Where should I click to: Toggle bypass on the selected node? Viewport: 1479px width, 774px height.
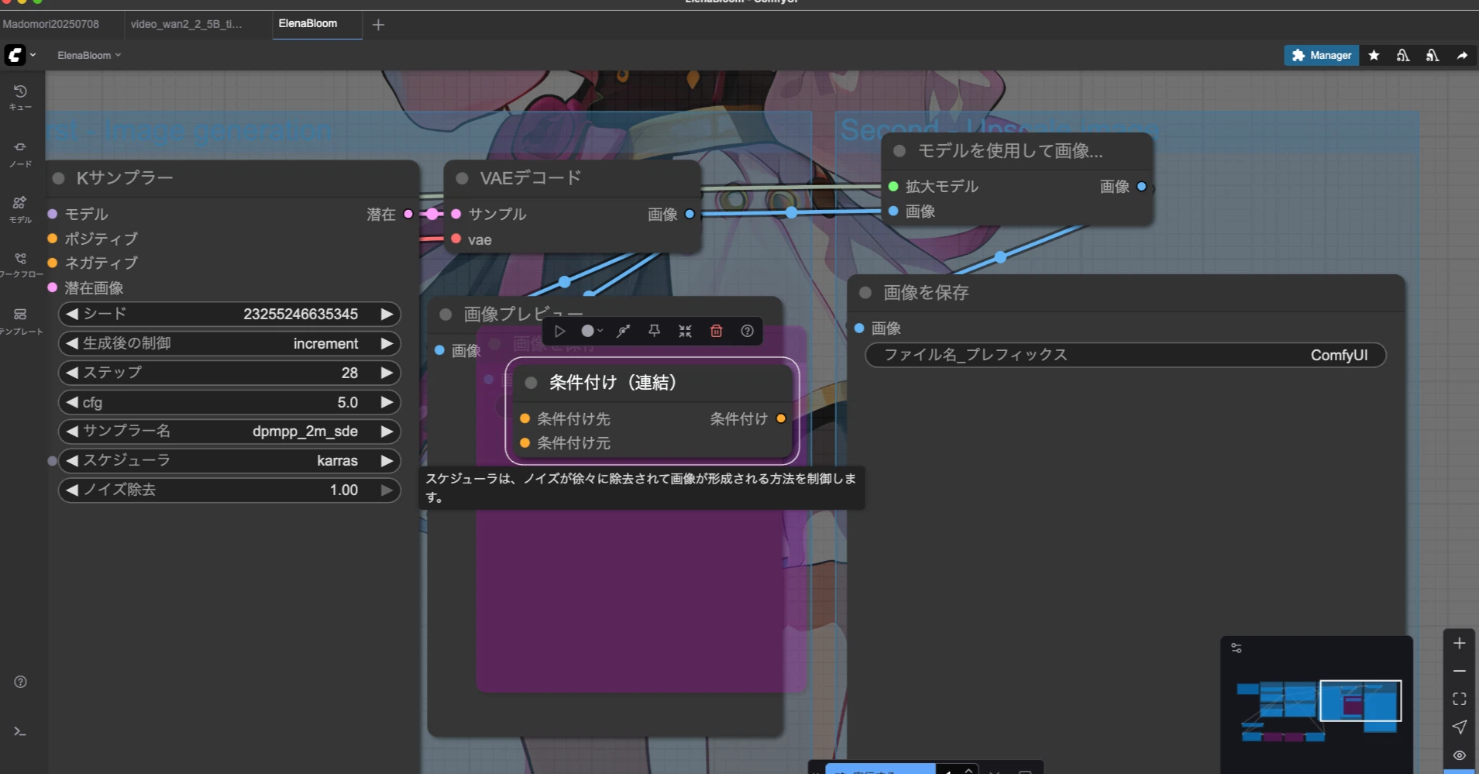(623, 331)
